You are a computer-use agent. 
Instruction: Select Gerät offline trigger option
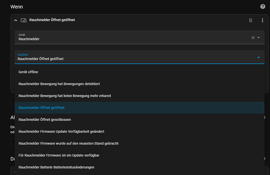pyautogui.click(x=139, y=72)
